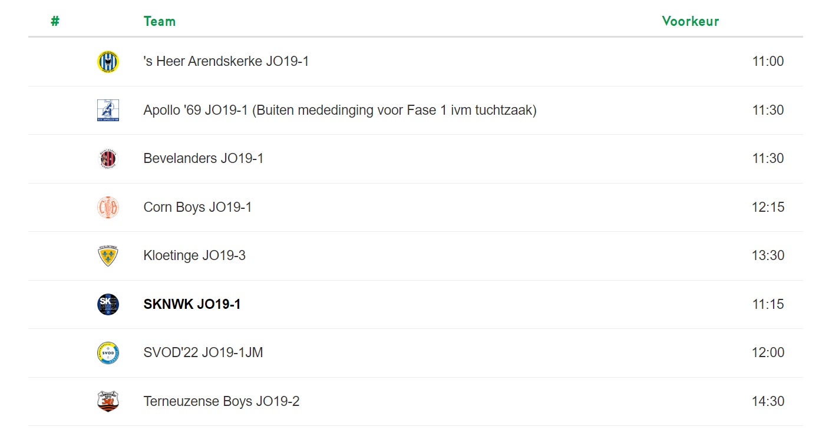
Task: Open Bevelanders JO19-1 team page
Action: (203, 158)
